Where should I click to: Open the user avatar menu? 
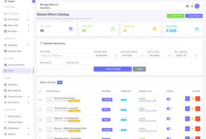197,6
